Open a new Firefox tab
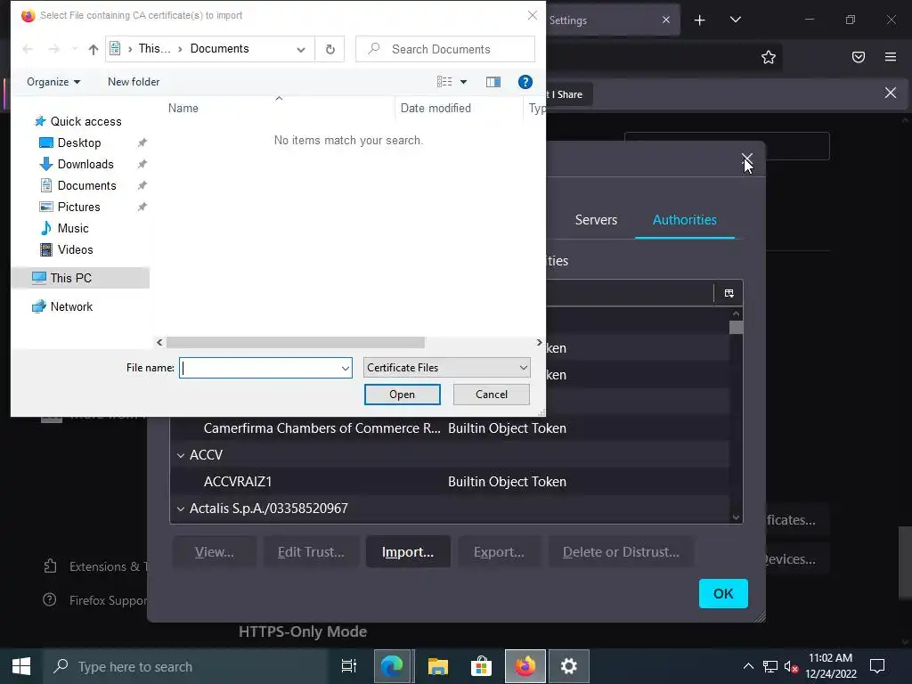 700,20
